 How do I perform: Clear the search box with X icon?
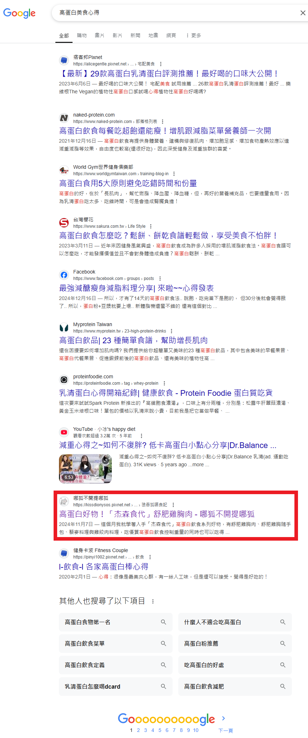coord(303,13)
